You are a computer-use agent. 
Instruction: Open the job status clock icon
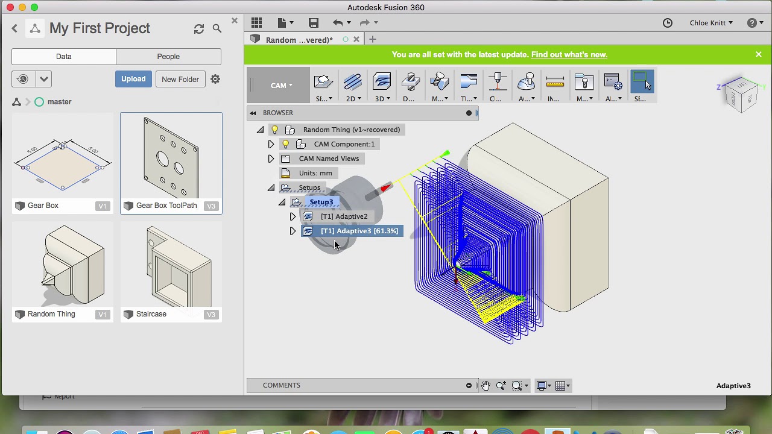668,23
